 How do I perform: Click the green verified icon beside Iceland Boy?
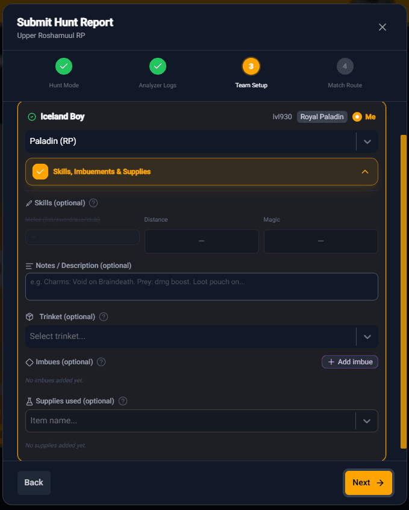(x=32, y=117)
